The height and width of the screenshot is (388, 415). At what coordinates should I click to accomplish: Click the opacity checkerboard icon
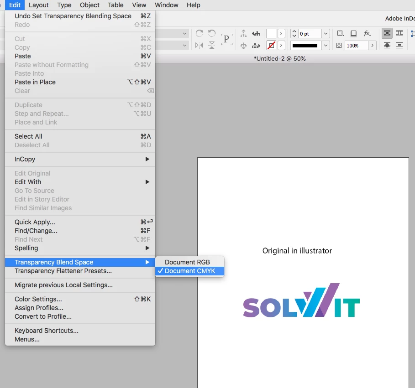(339, 46)
